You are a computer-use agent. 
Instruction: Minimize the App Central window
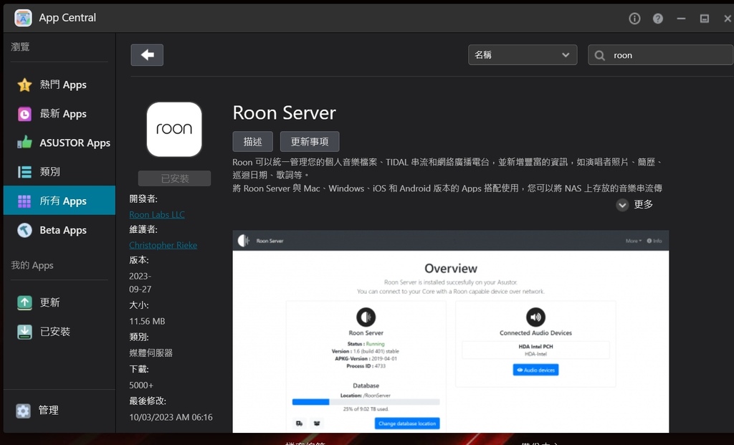pyautogui.click(x=681, y=18)
